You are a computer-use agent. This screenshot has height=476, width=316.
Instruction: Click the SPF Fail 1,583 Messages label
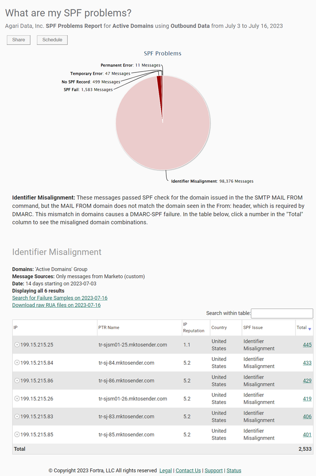[88, 89]
